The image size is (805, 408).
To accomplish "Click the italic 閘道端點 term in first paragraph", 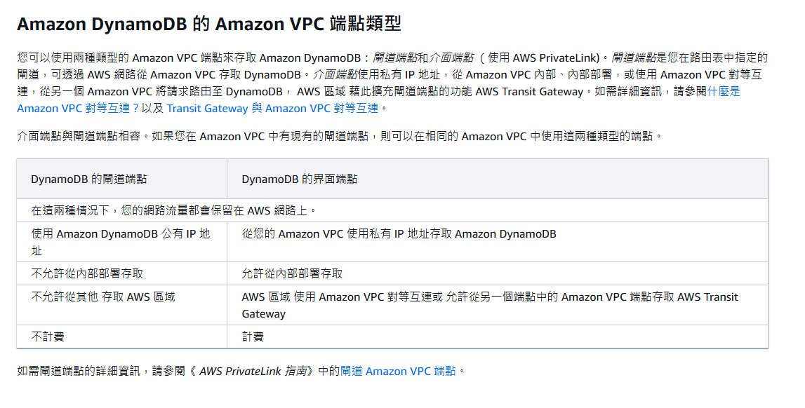I will point(395,58).
